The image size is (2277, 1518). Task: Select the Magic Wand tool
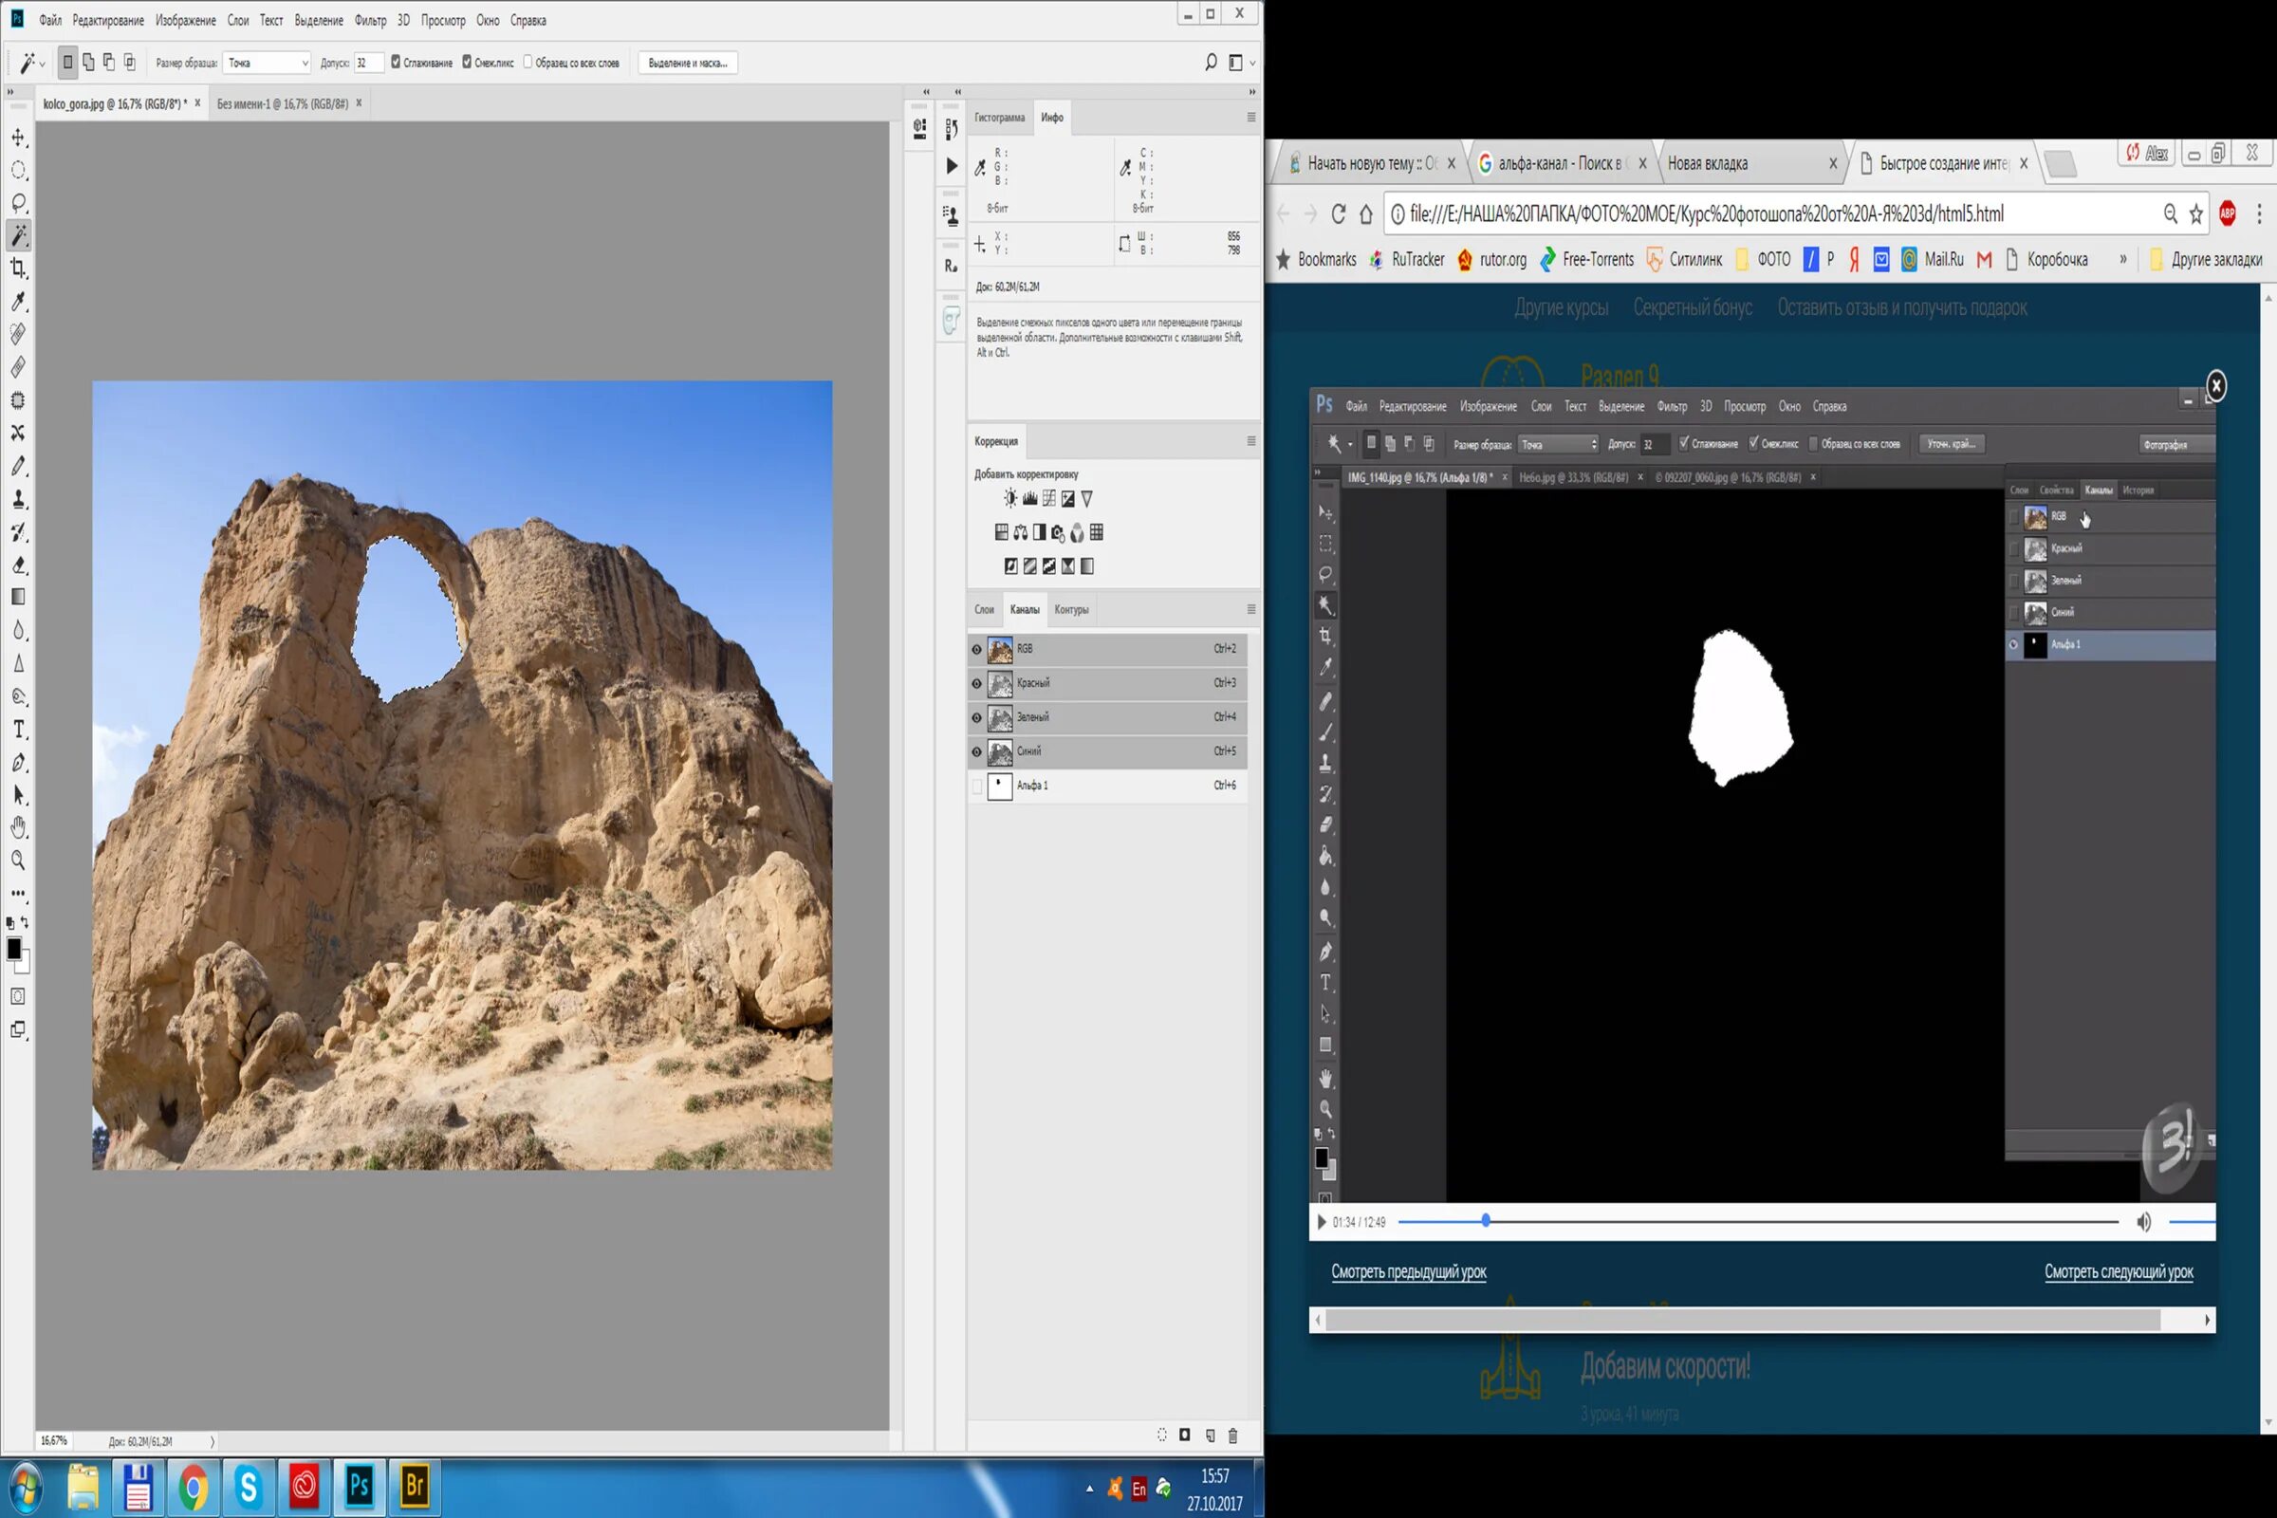coord(18,235)
